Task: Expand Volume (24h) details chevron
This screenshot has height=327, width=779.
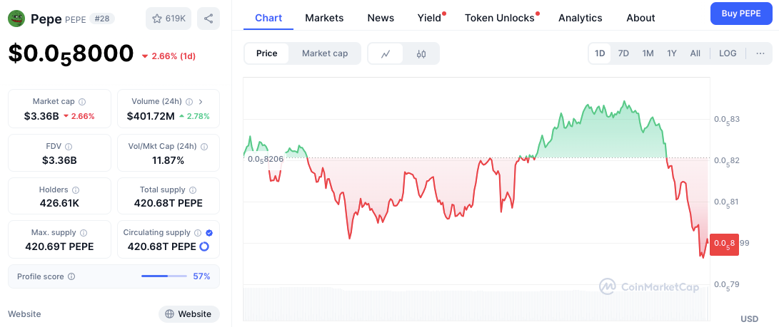Action: [x=201, y=102]
